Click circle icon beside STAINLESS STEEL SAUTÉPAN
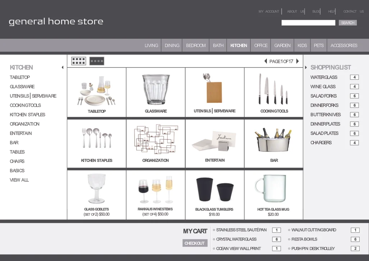This screenshot has height=261, width=369. click(x=214, y=230)
